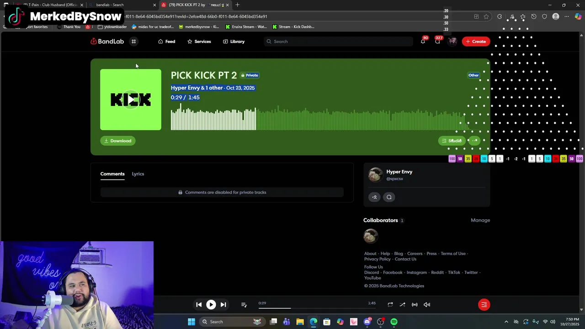Click Hyper Envy's avatar in the side panel
585x329 pixels.
[x=376, y=175]
